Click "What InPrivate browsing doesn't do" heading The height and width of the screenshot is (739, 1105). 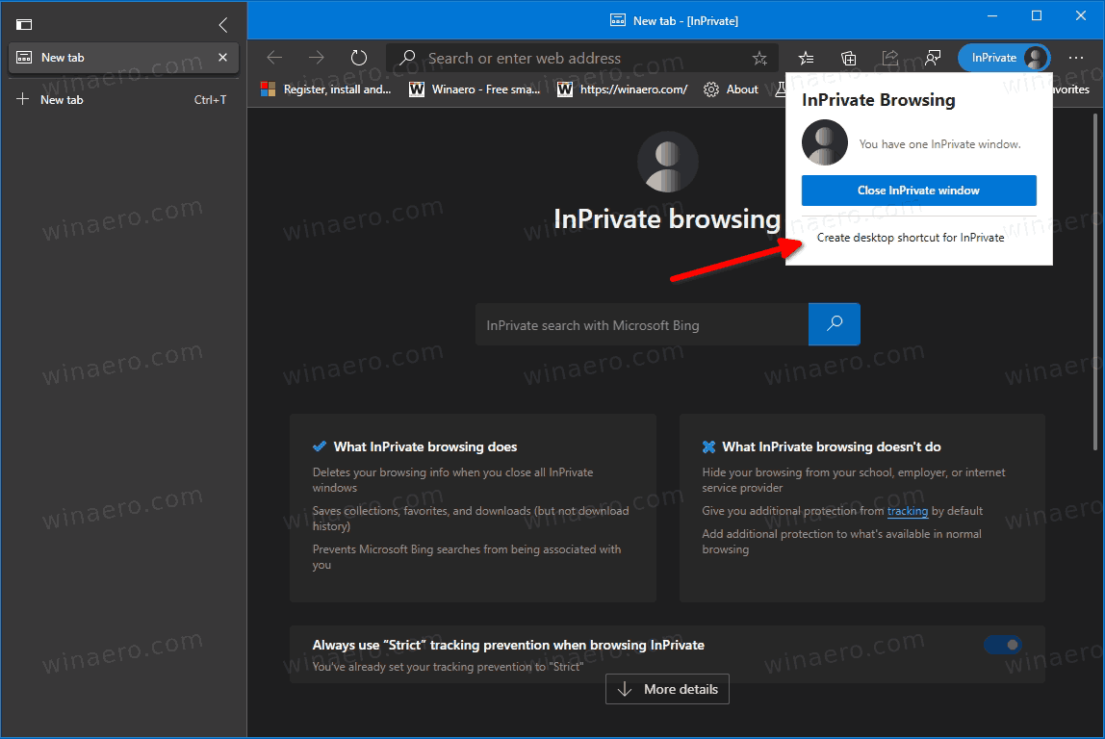click(x=831, y=446)
